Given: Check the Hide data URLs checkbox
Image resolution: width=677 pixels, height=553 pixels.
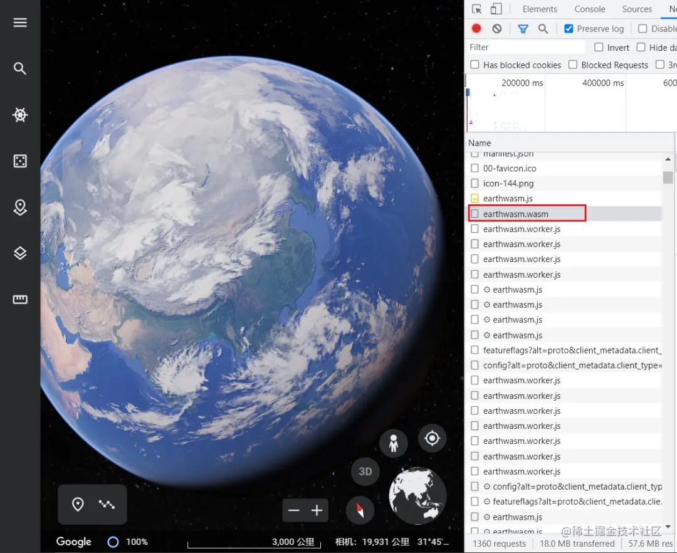Looking at the screenshot, I should [641, 47].
